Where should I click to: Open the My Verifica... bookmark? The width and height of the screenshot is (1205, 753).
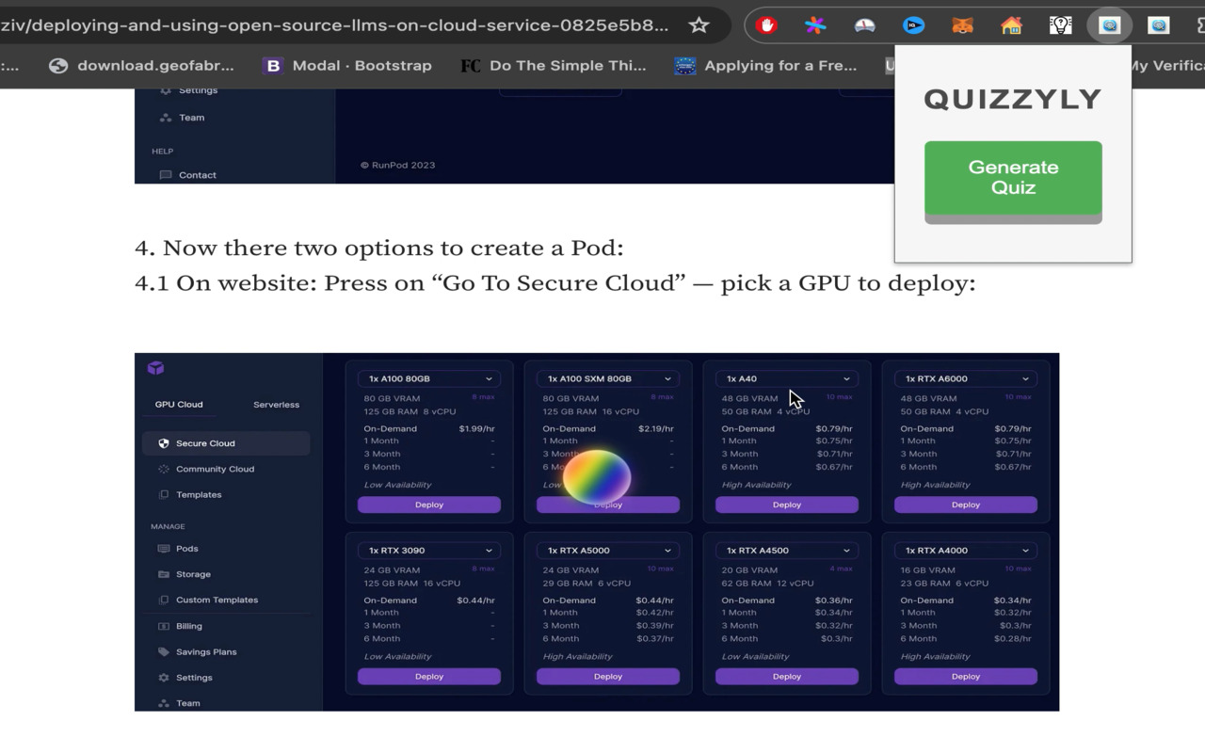tap(1167, 65)
